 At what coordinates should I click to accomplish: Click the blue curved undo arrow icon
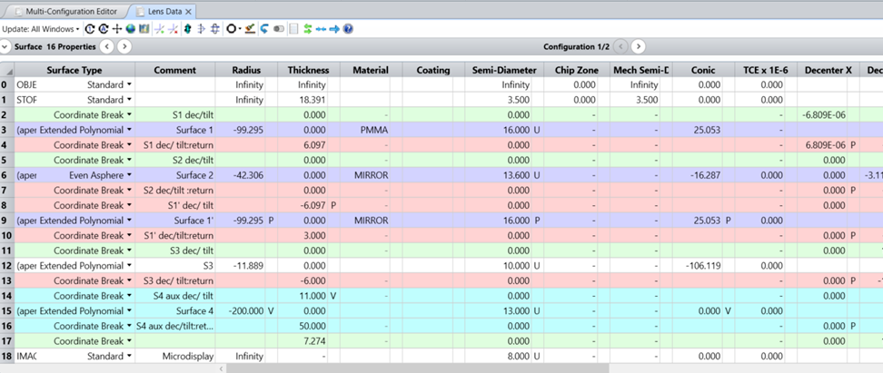[264, 29]
